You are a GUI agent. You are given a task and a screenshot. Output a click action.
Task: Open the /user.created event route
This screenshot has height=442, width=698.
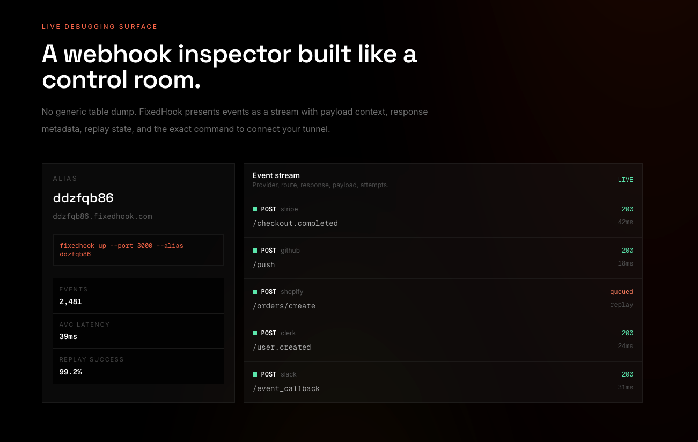[x=282, y=347]
